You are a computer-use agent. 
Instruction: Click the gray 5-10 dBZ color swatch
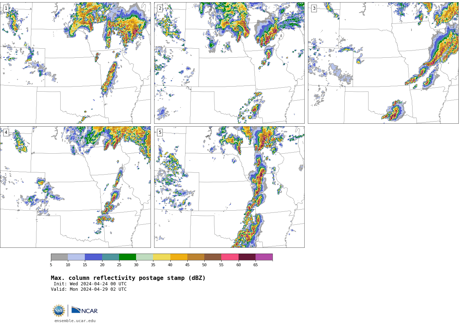[x=59, y=257]
